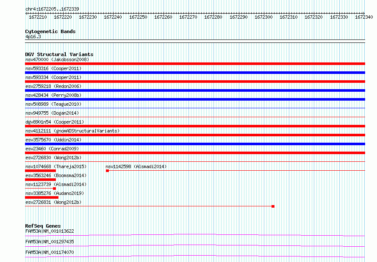Screen dimensions: 377x262
Task: Click the red bar under dgv8901n54
Action: tap(195, 126)
